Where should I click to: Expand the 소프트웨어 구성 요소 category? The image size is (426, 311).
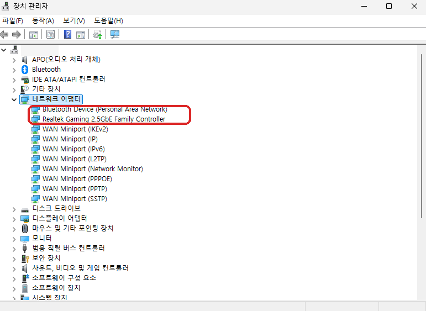click(14, 278)
